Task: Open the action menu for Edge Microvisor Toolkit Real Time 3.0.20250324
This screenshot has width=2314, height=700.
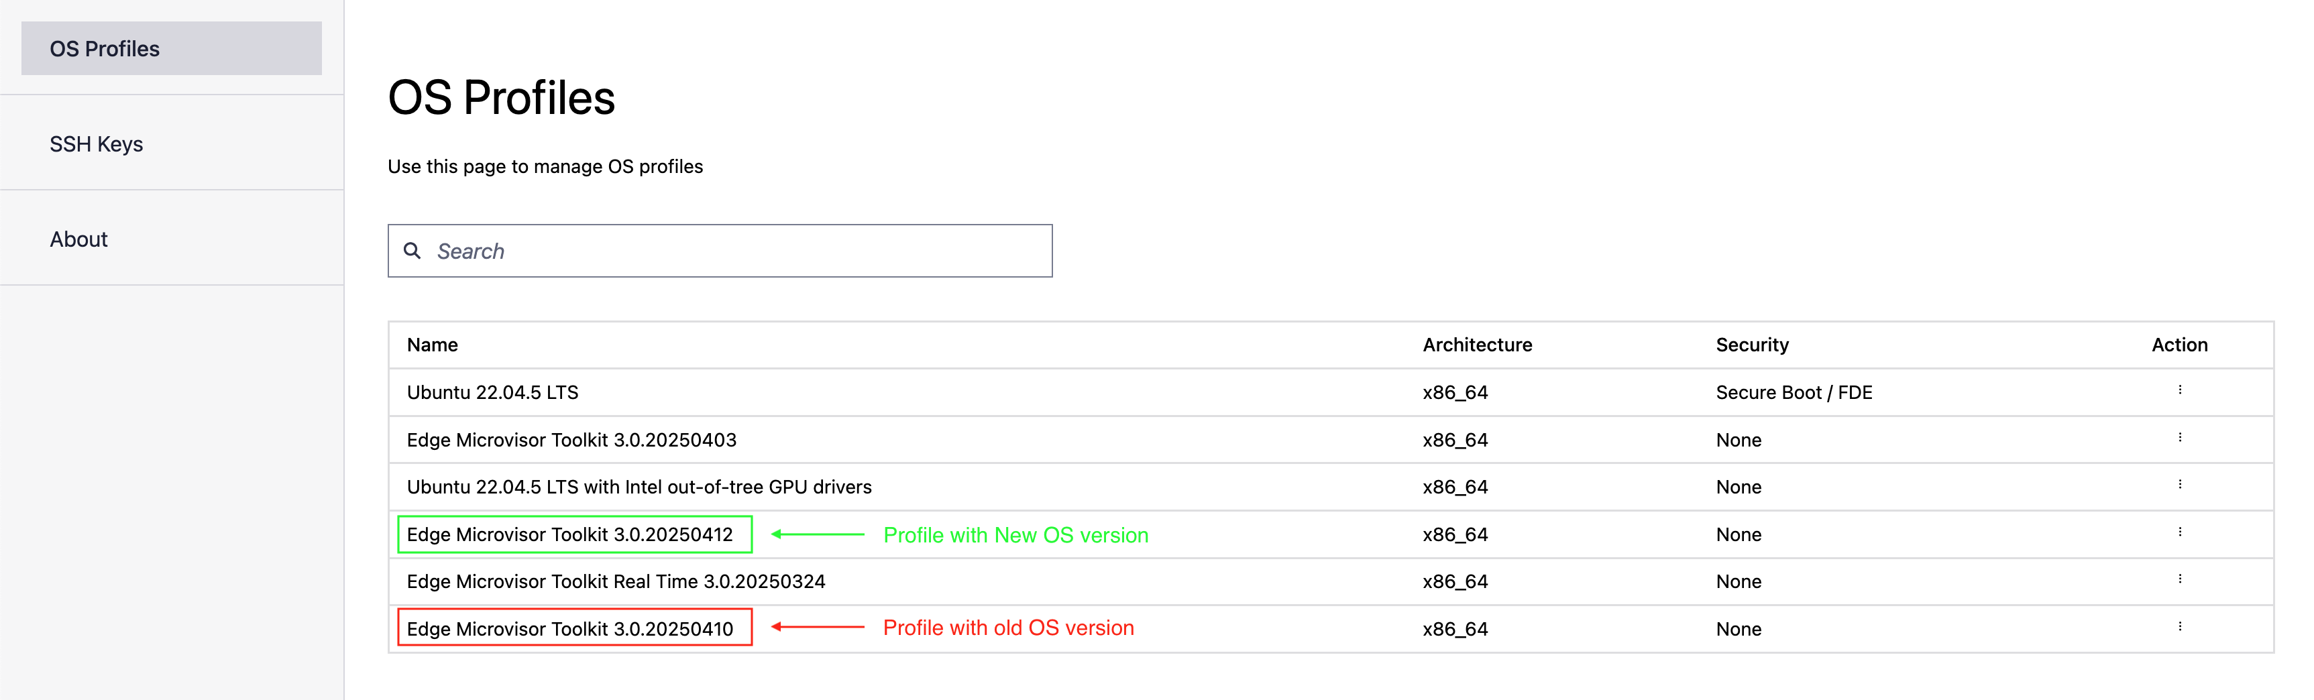Action: [2181, 581]
